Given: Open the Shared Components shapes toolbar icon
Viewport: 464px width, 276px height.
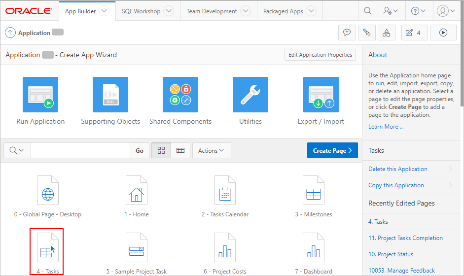Looking at the screenshot, I should pos(386,33).
